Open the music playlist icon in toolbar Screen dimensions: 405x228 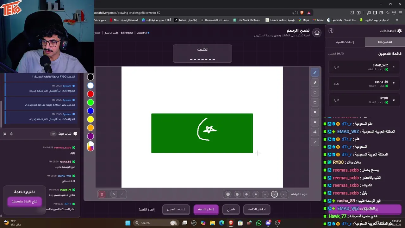(x=369, y=13)
